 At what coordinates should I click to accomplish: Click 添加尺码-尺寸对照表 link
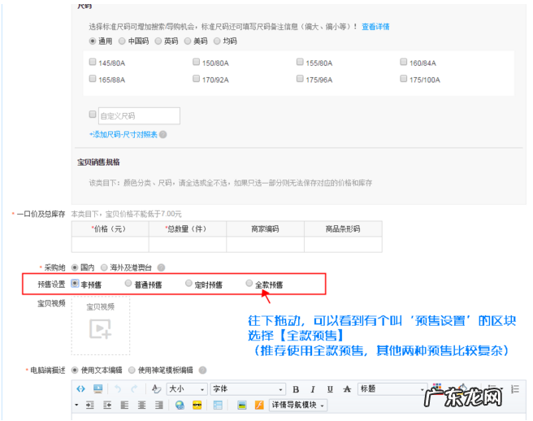click(123, 135)
